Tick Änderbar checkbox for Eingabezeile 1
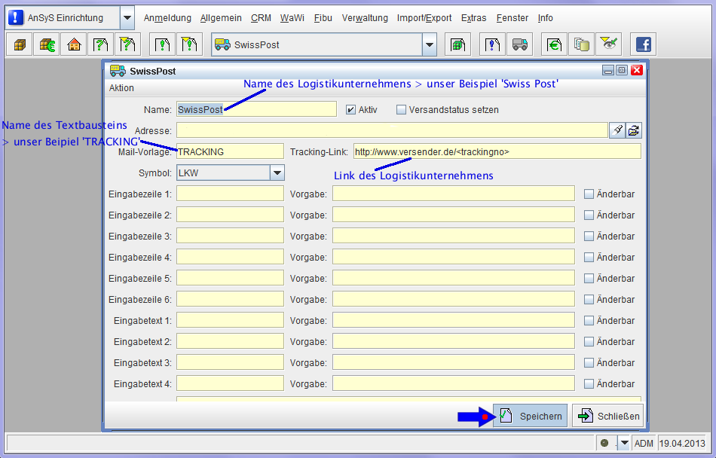This screenshot has width=716, height=458. 589,194
